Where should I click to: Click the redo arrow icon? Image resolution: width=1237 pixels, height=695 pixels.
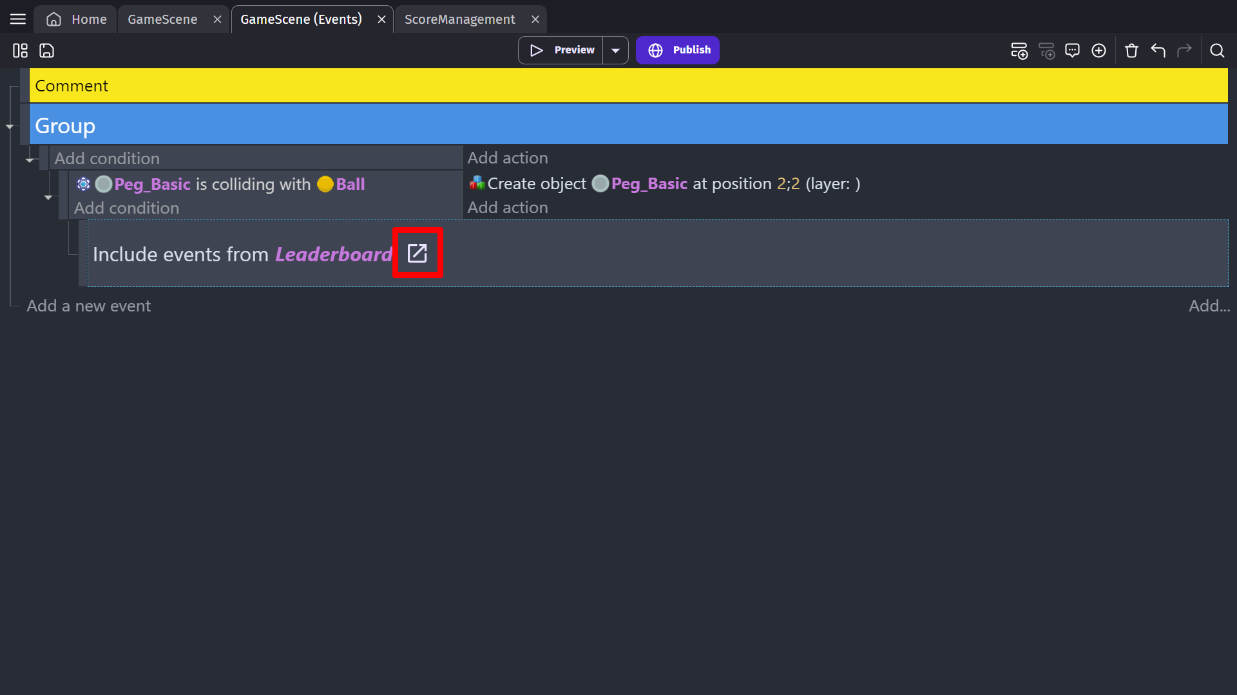pos(1184,50)
